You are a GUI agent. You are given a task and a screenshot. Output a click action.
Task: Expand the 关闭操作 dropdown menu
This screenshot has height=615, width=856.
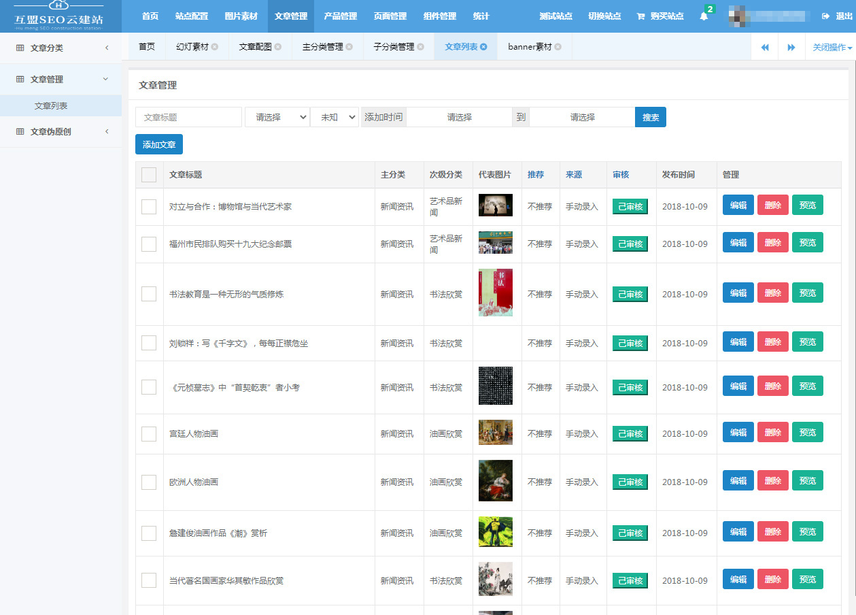832,48
